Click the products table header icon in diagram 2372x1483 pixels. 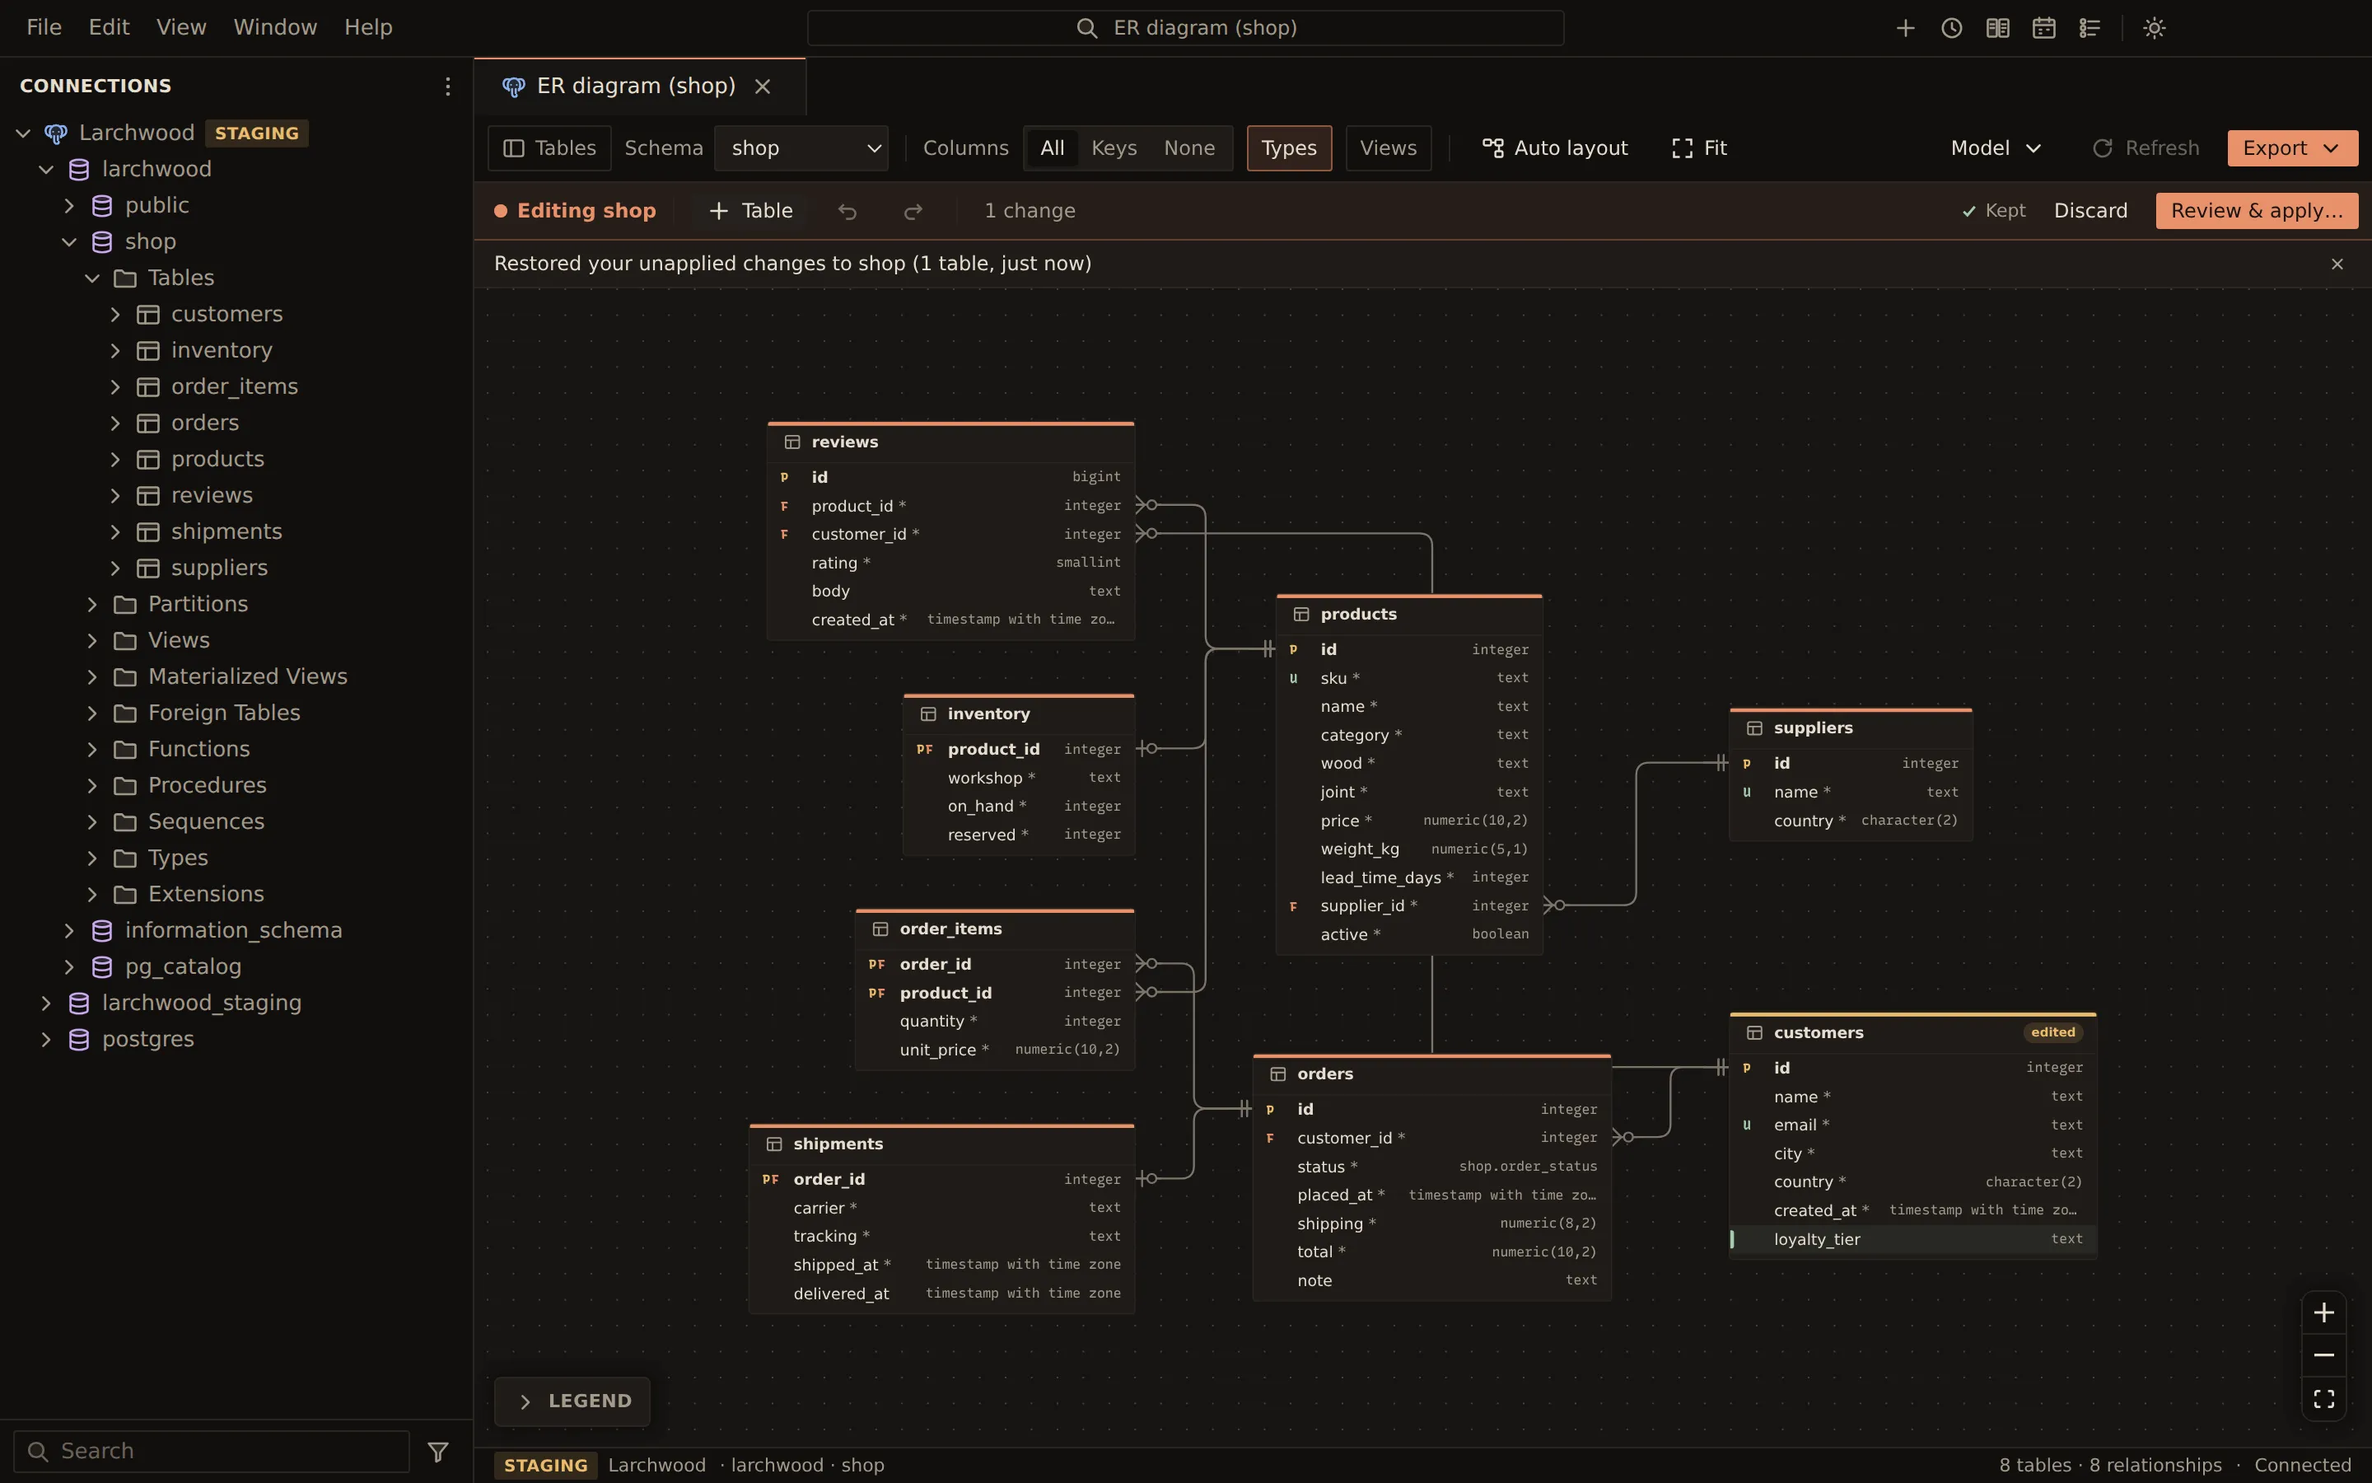tap(1300, 614)
